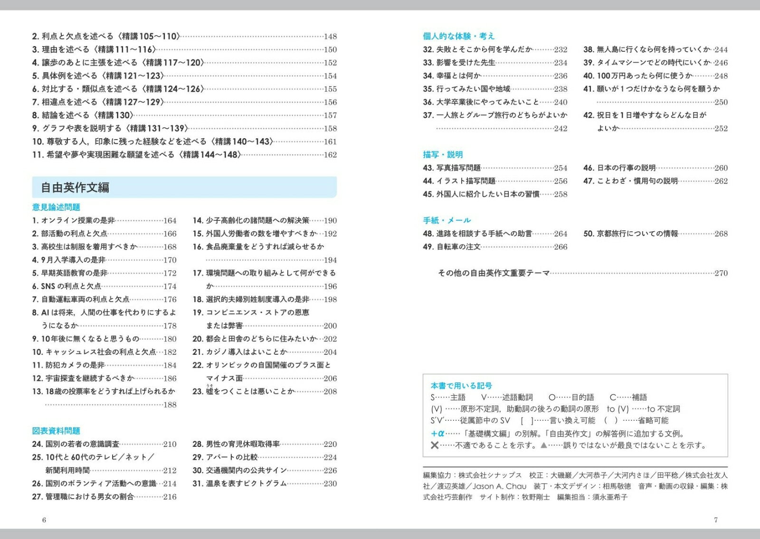
Task: Click the 描写・説明 heading
Action: point(443,154)
